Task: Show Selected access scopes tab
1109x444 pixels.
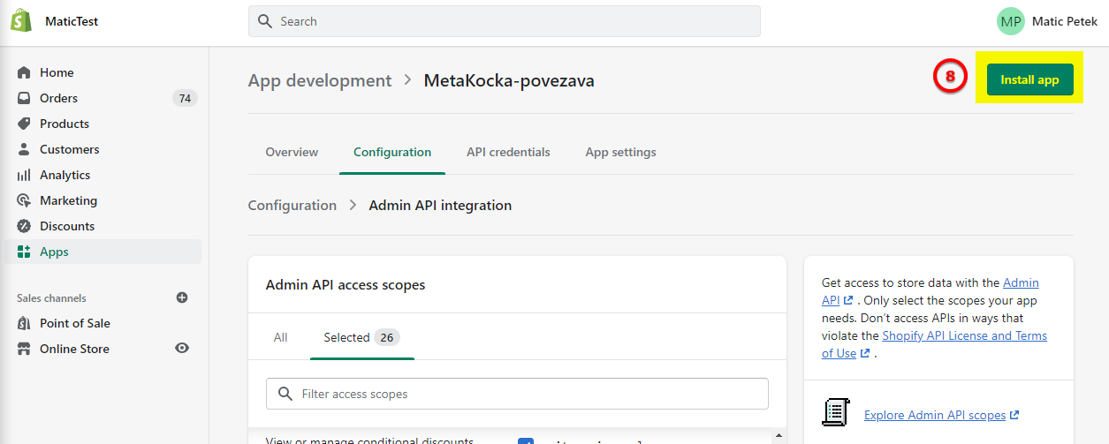Action: point(362,337)
